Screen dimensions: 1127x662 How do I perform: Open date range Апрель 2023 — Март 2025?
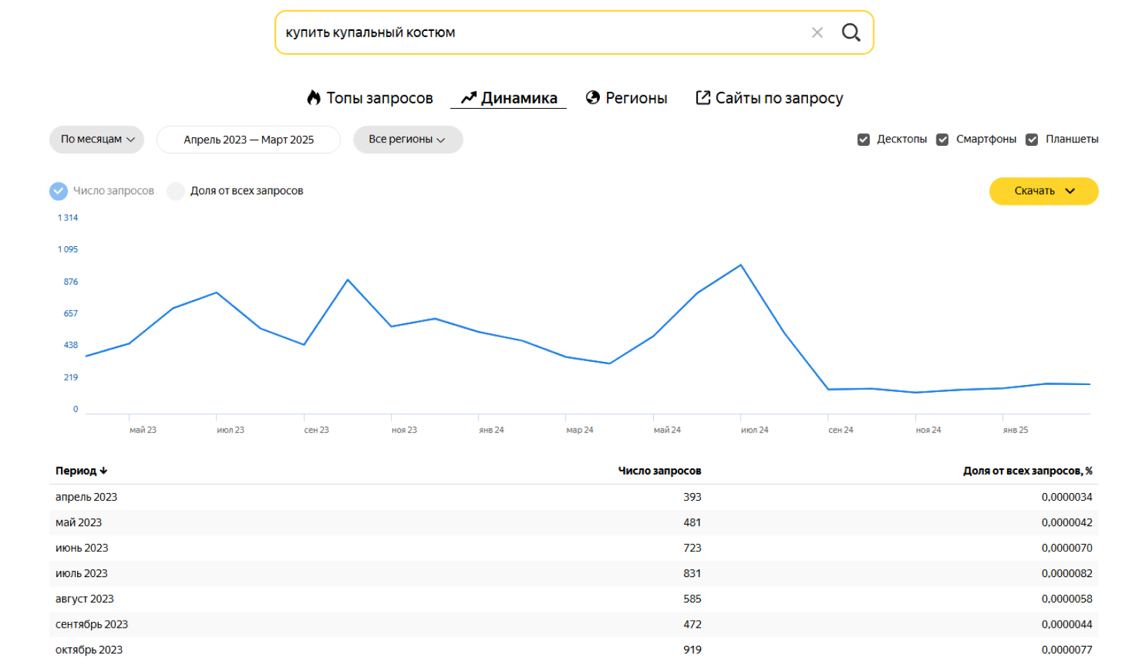(x=248, y=140)
